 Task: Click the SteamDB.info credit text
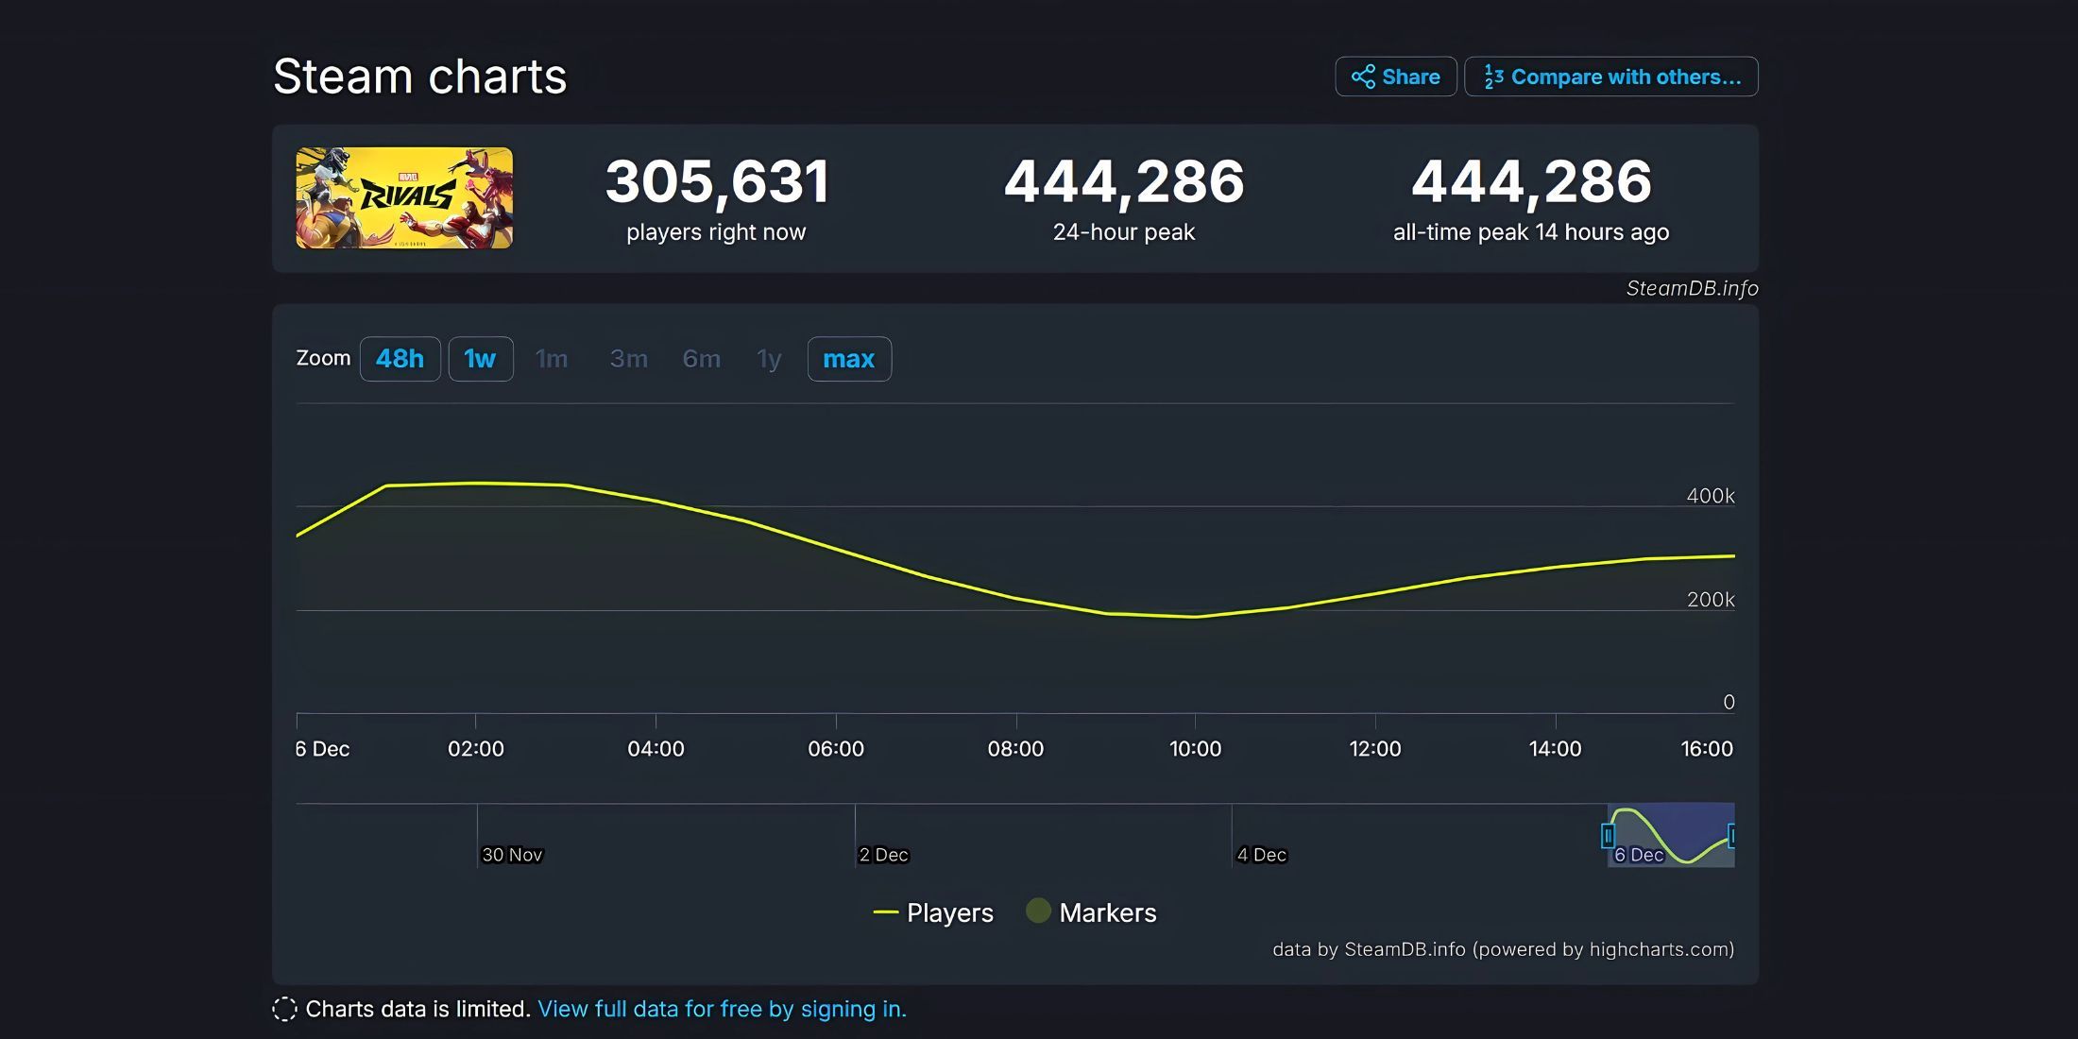(x=1692, y=288)
